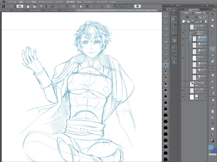This screenshot has width=217, height=162.
Task: Open Help question mark button
Action: coord(138,6)
